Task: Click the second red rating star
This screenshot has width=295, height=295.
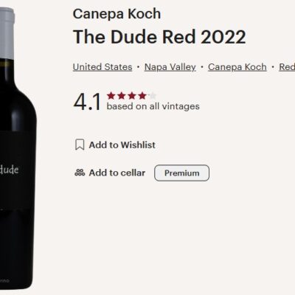Action: pyautogui.click(x=122, y=96)
